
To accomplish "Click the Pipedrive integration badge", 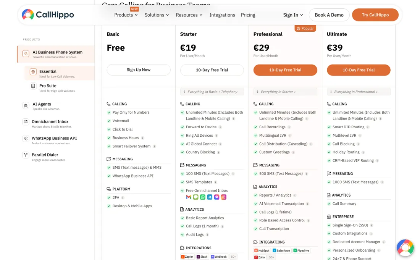I will tap(301, 250).
